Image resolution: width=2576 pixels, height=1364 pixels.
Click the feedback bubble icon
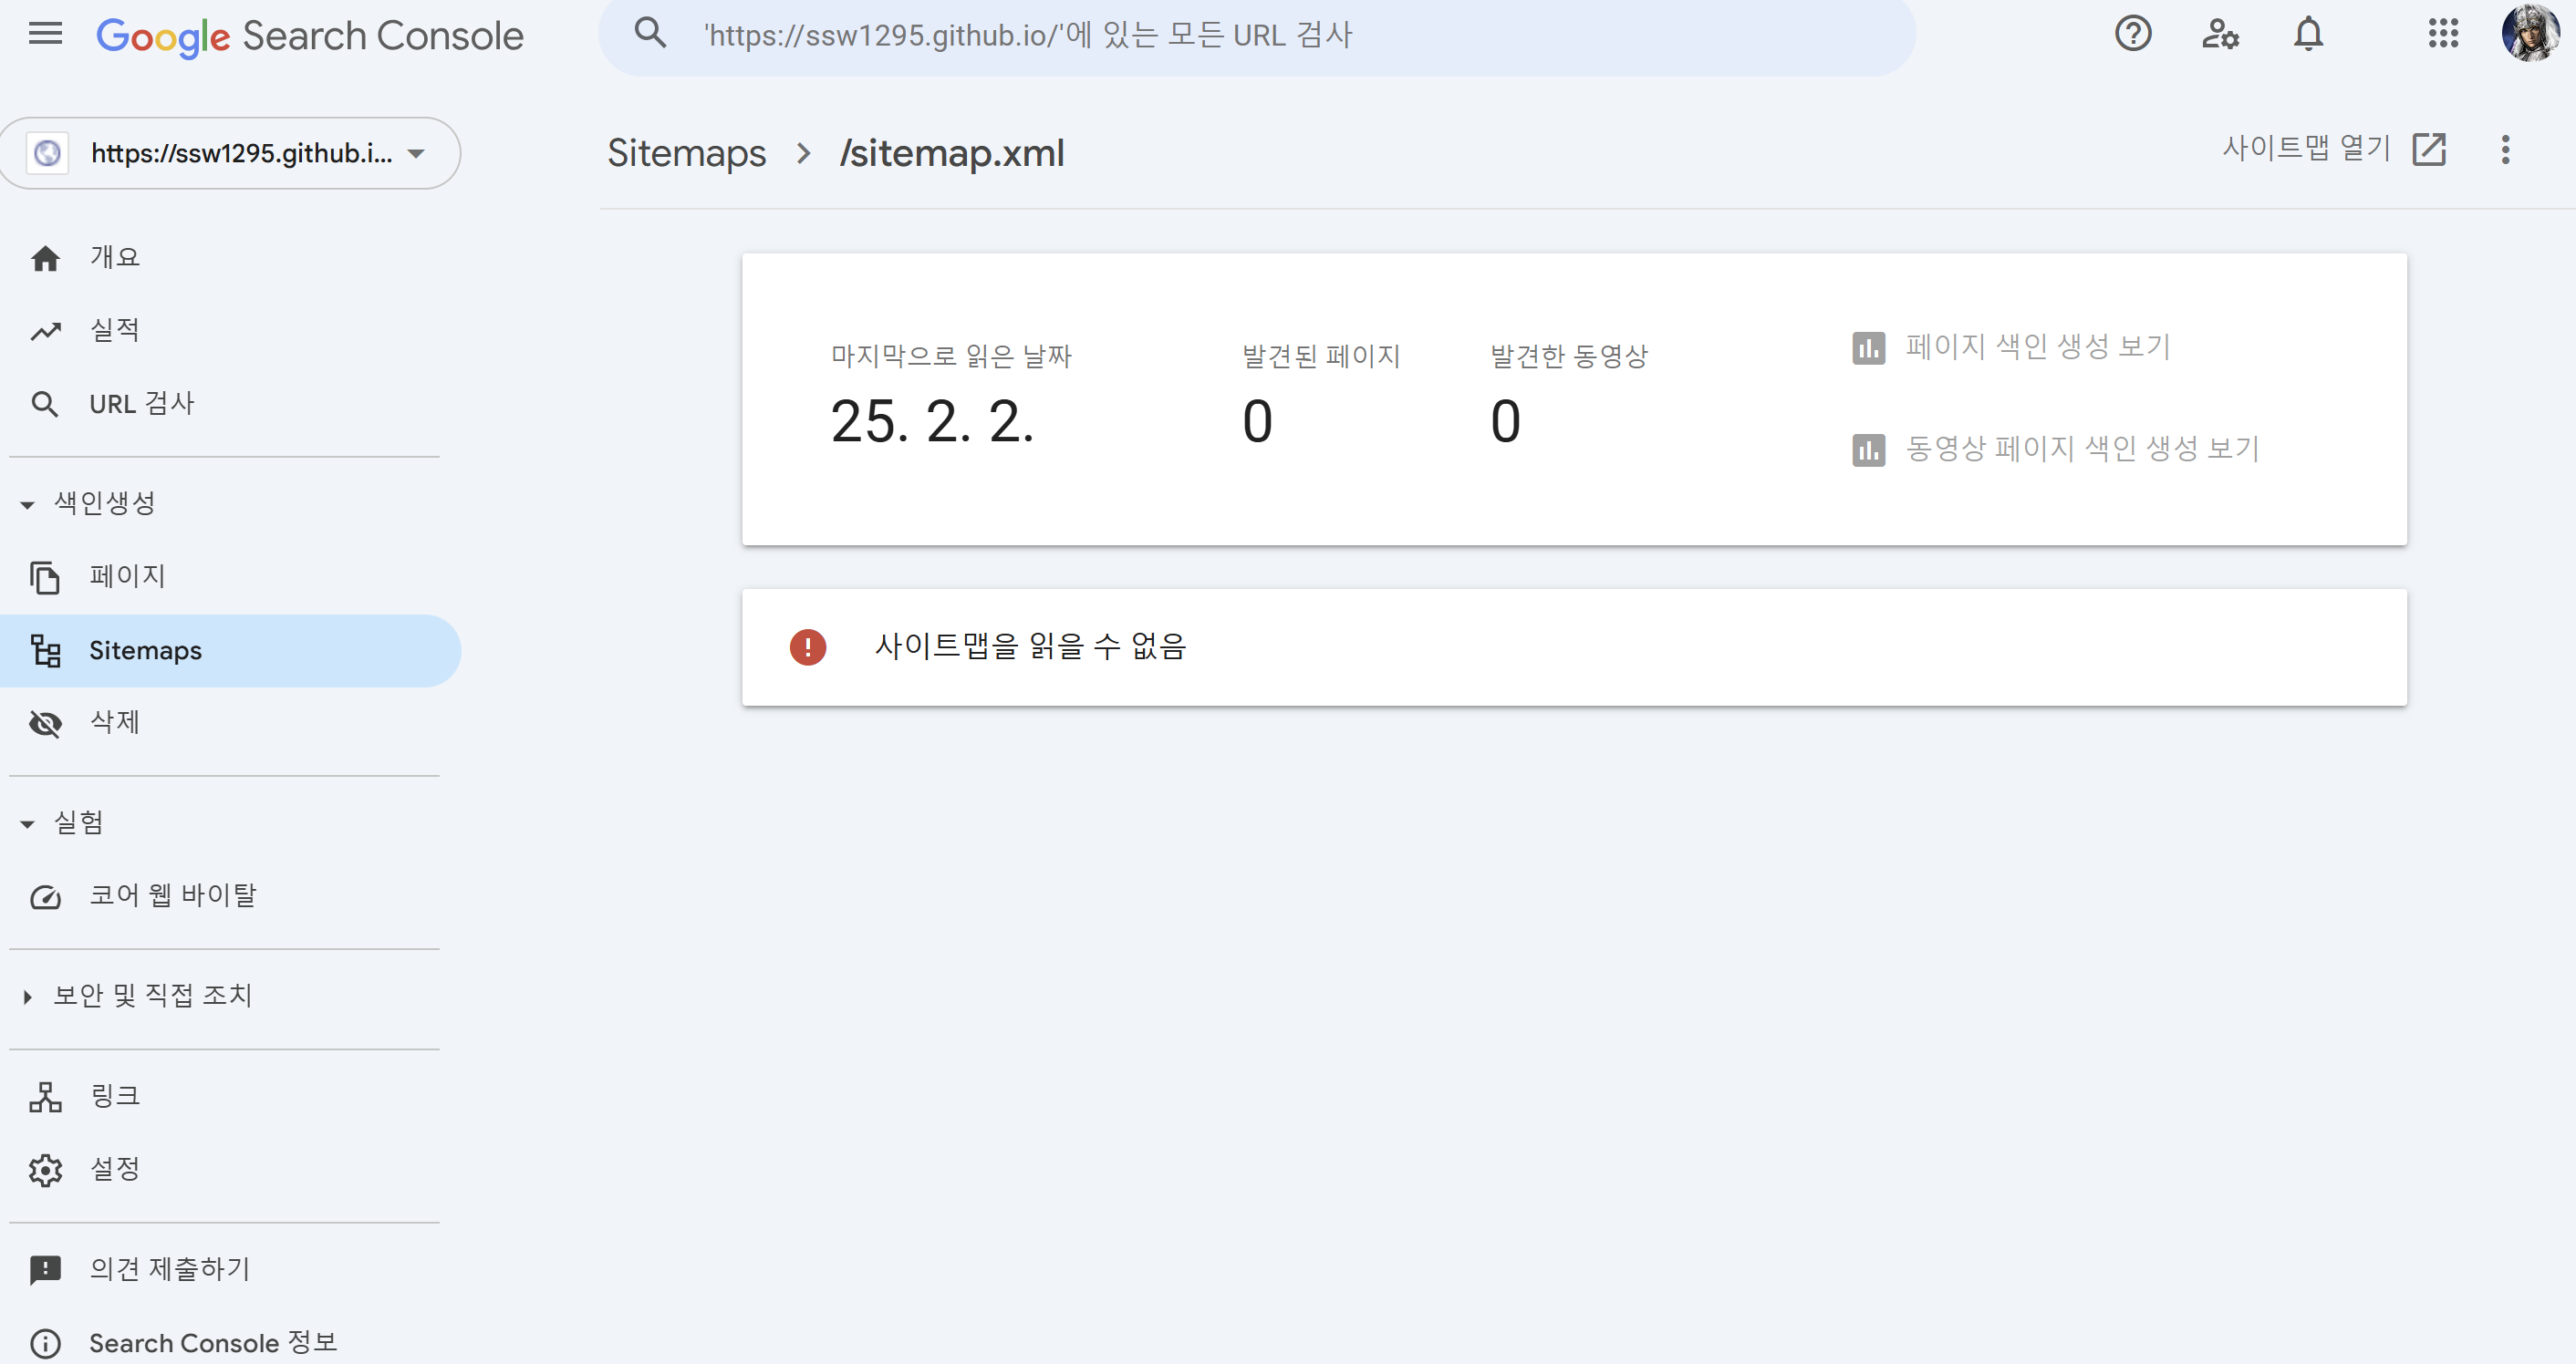point(45,1270)
